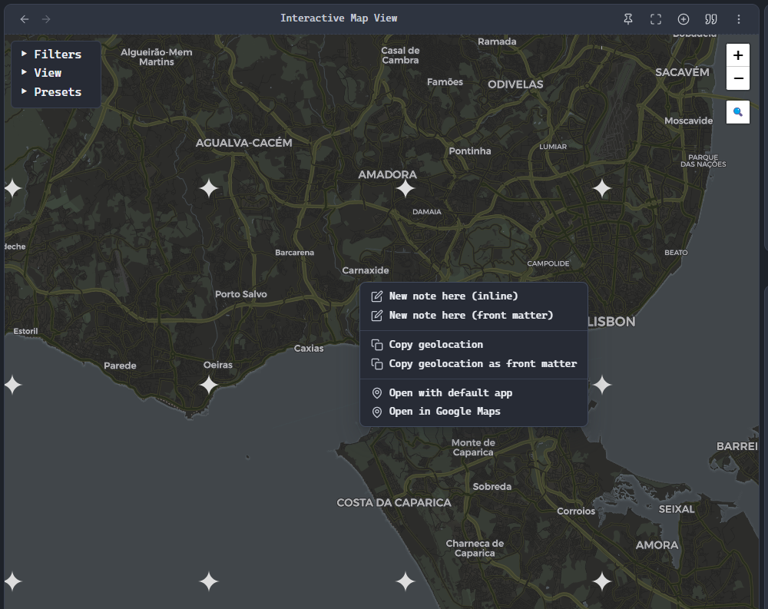Click the quotes icon in the title bar
Screen dimensions: 768x609
click(x=711, y=18)
